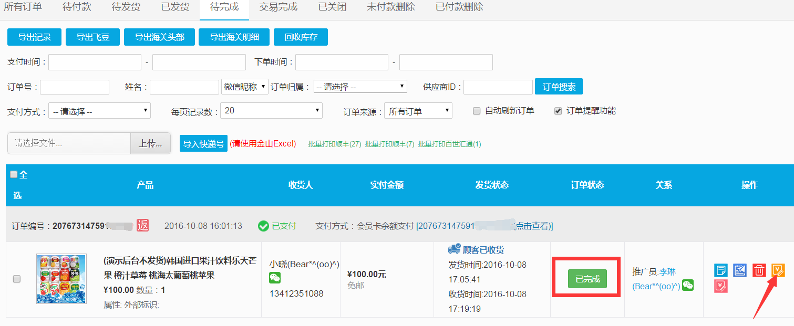
Task: Click the 订单号 input field
Action: coord(75,87)
